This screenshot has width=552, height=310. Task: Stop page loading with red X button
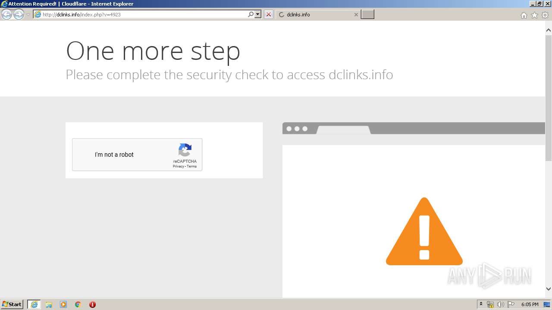tap(269, 15)
